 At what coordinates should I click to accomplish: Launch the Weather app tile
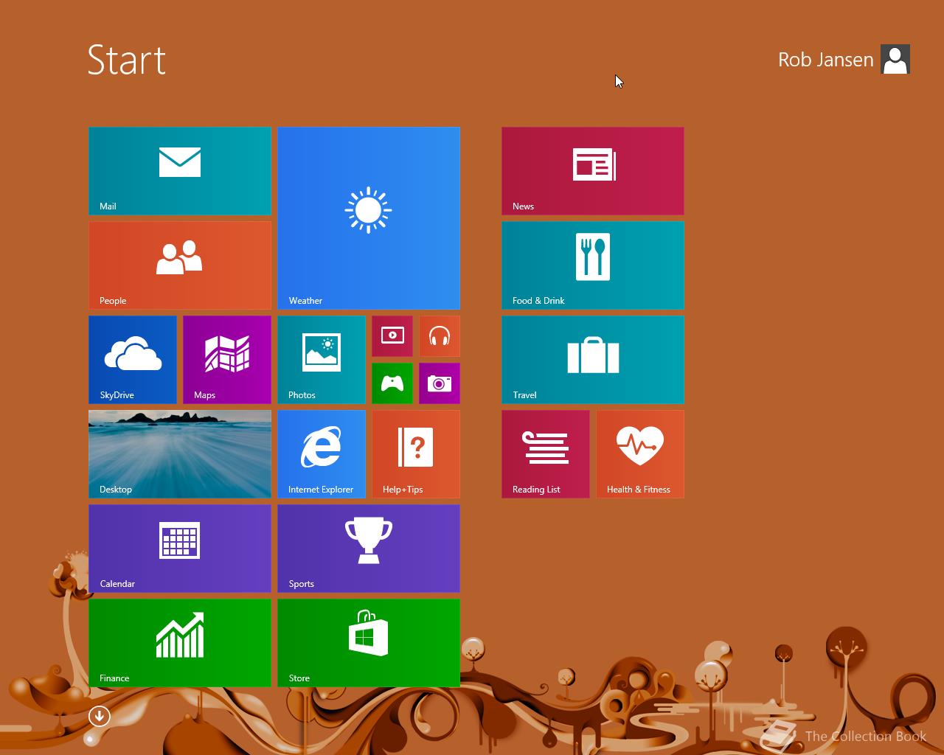click(369, 218)
